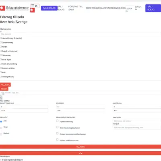Close the menu with the X icon
Image resolution: width=161 pixels, height=161 pixels.
(x=36, y=6)
